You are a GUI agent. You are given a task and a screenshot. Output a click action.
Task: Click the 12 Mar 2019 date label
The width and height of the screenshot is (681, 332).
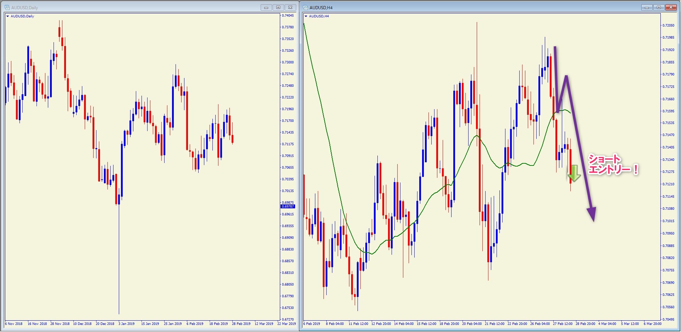(x=264, y=324)
